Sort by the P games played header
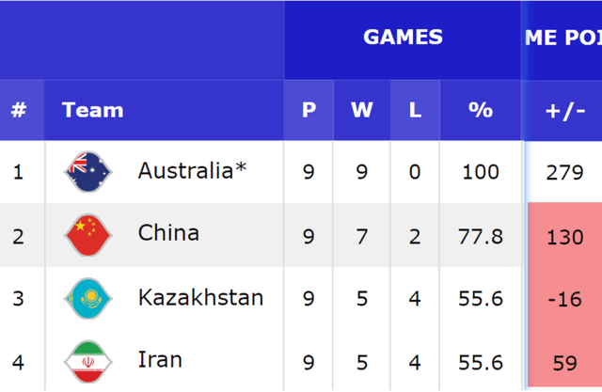The height and width of the screenshot is (392, 602). coord(309,110)
